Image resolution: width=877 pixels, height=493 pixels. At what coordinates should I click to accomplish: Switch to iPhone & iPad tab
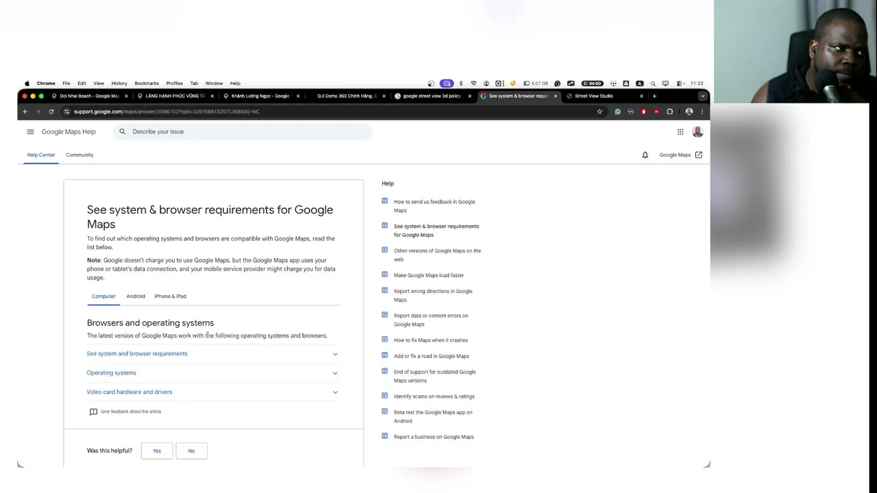(x=170, y=296)
